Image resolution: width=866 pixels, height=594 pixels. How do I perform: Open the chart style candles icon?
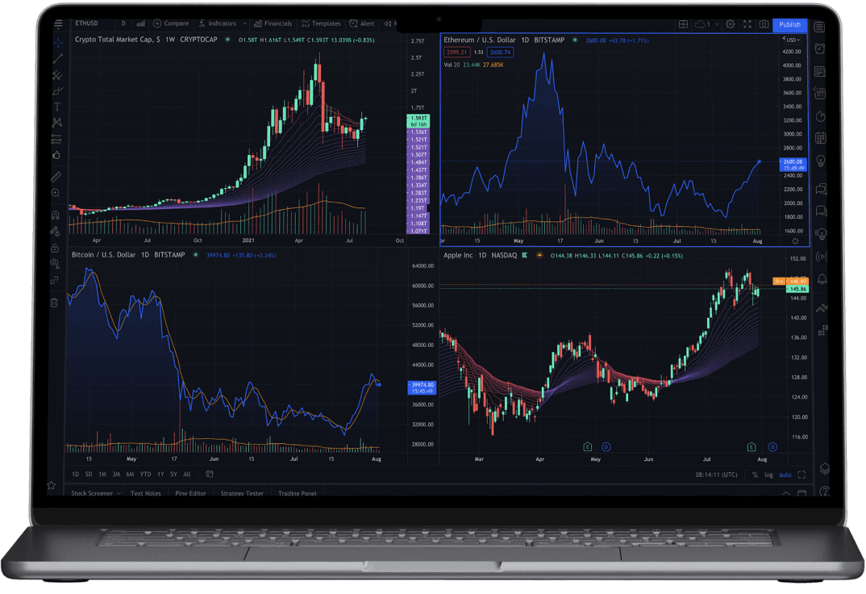click(141, 23)
